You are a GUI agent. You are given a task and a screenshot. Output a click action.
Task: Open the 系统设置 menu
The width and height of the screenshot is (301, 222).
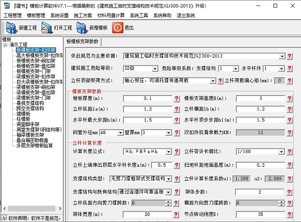(59, 16)
